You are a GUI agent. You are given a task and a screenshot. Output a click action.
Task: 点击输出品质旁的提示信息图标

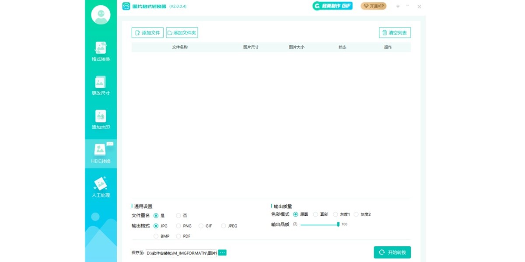294,224
